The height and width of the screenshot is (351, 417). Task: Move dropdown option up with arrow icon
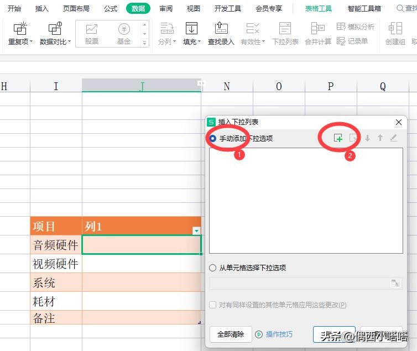[380, 138]
